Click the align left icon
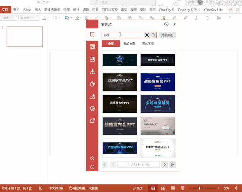Viewport: 242px width, 192px height. click(219, 18)
